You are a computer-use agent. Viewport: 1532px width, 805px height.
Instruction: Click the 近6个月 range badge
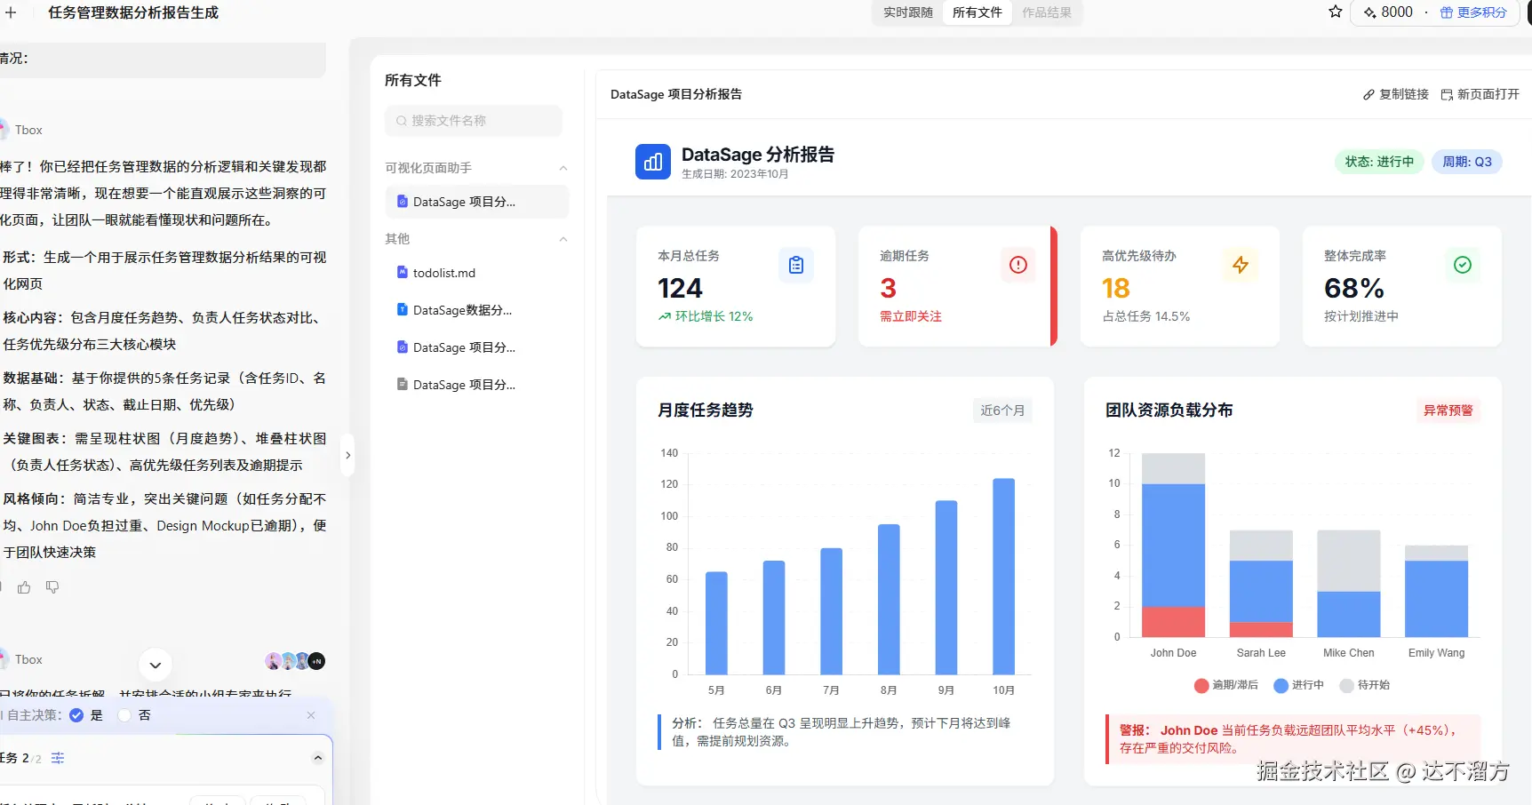(1002, 410)
